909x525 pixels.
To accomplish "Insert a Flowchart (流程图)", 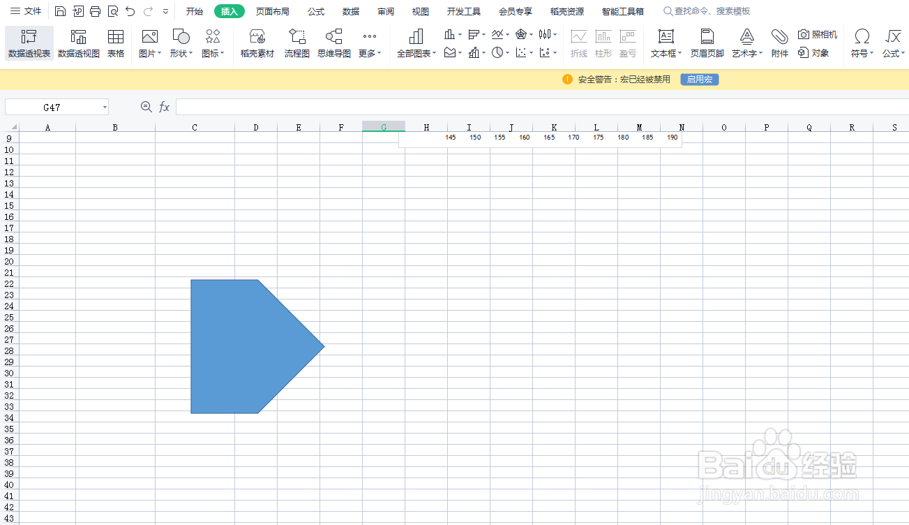I will [297, 43].
